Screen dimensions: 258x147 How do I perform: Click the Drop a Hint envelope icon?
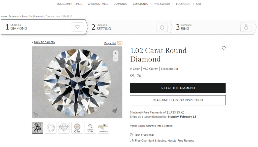(x=120, y=43)
